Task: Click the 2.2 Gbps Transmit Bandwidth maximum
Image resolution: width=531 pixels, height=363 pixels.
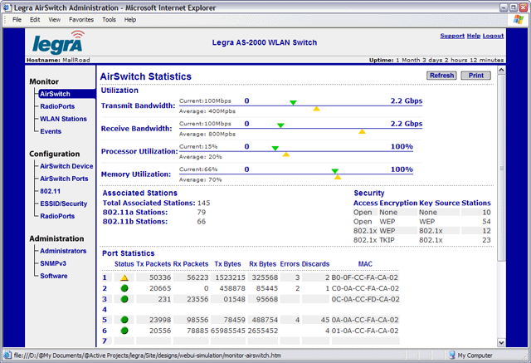Action: point(407,101)
